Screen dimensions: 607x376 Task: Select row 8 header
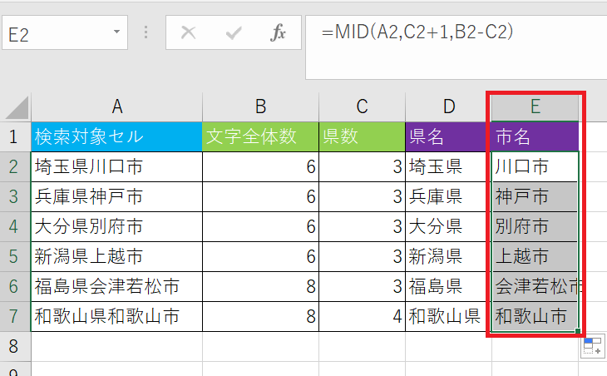pos(15,347)
